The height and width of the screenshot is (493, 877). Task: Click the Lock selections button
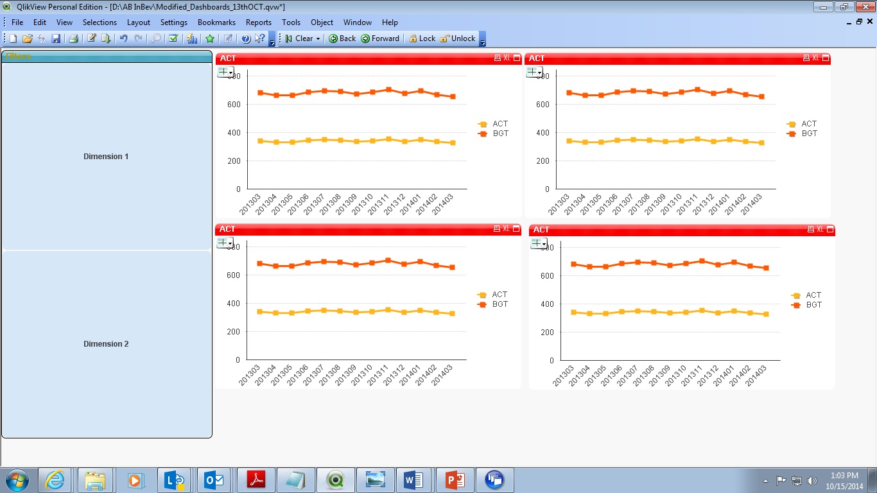(x=422, y=39)
